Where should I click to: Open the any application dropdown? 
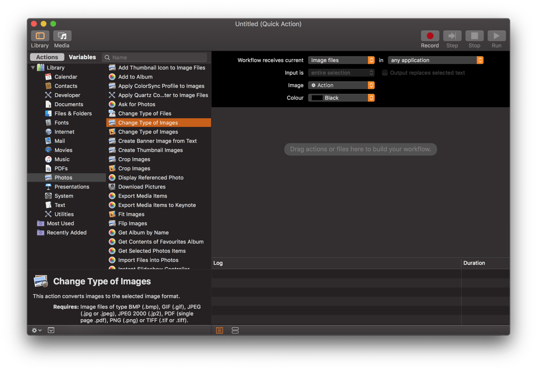pos(435,60)
